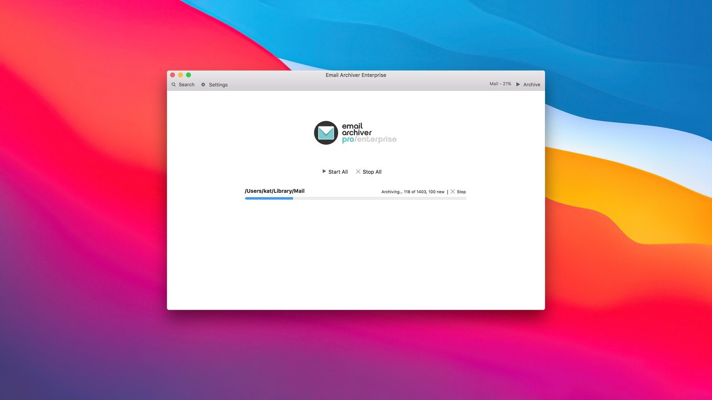Click the Email Archiver Enterprise window title
Screen dimensions: 712x400
coord(356,75)
